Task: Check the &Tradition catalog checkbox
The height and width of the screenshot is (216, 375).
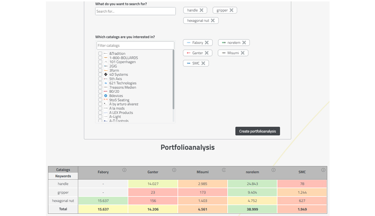Action: tap(100, 53)
